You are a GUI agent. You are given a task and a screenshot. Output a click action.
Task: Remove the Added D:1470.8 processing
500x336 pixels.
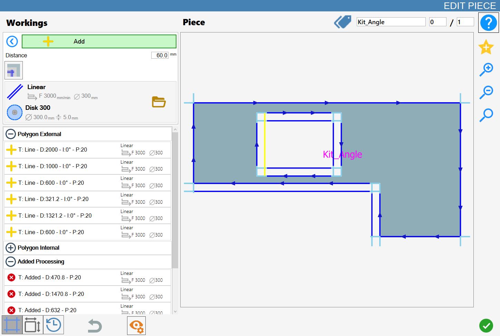(11, 294)
